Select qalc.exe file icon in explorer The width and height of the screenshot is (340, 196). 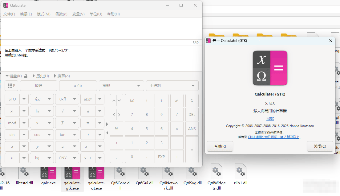[x=48, y=176]
